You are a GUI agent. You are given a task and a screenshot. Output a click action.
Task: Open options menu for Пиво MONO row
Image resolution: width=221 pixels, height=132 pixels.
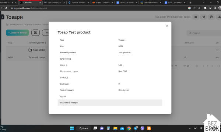pyautogui.click(x=217, y=50)
